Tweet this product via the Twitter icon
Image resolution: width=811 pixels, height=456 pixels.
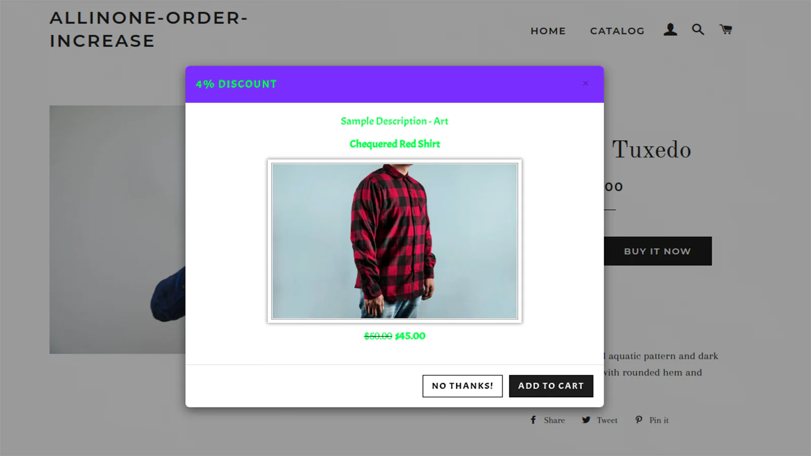tap(600, 420)
